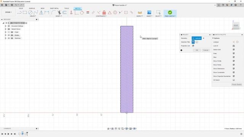The height and width of the screenshot is (137, 244).
Task: Click OK in the Project dialog
Action: pyautogui.click(x=197, y=50)
